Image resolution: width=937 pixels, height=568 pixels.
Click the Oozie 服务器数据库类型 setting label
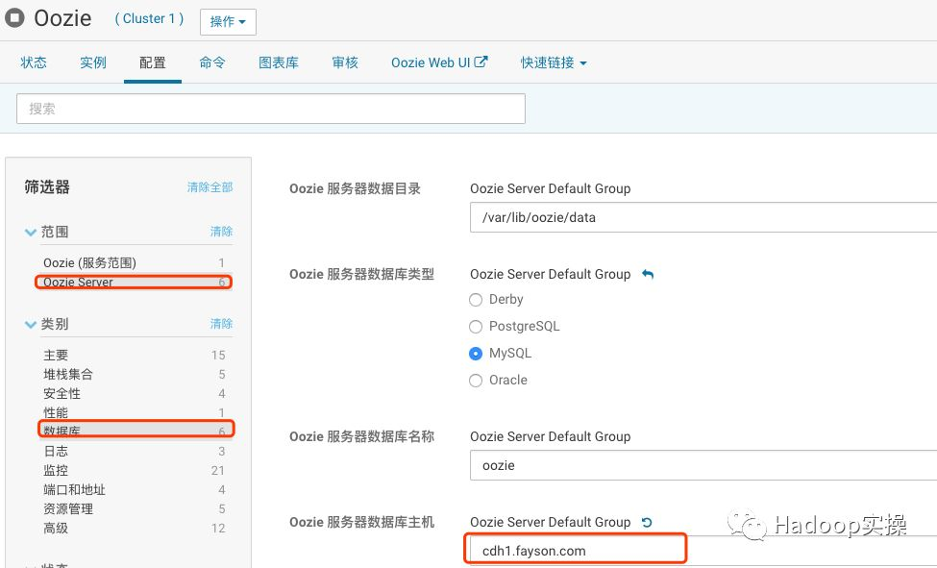click(x=361, y=274)
